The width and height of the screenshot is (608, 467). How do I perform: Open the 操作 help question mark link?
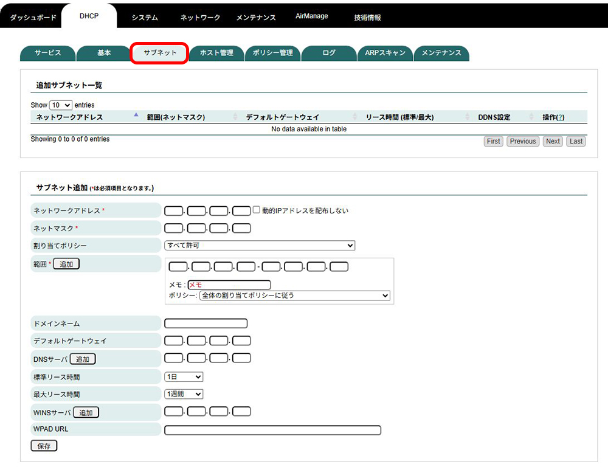point(560,117)
